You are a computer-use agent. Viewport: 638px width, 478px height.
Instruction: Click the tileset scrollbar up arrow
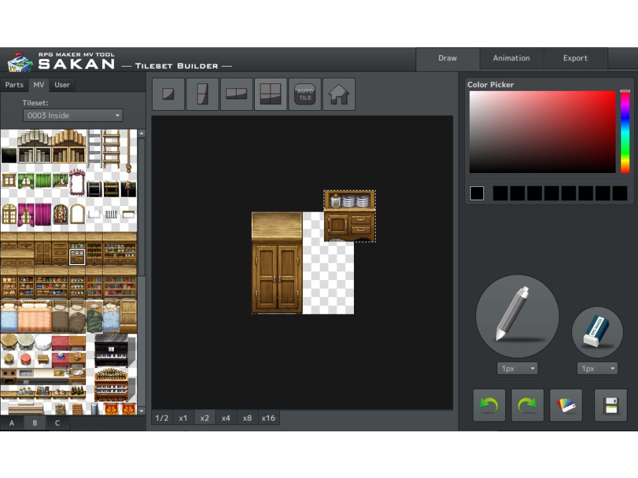pos(141,134)
